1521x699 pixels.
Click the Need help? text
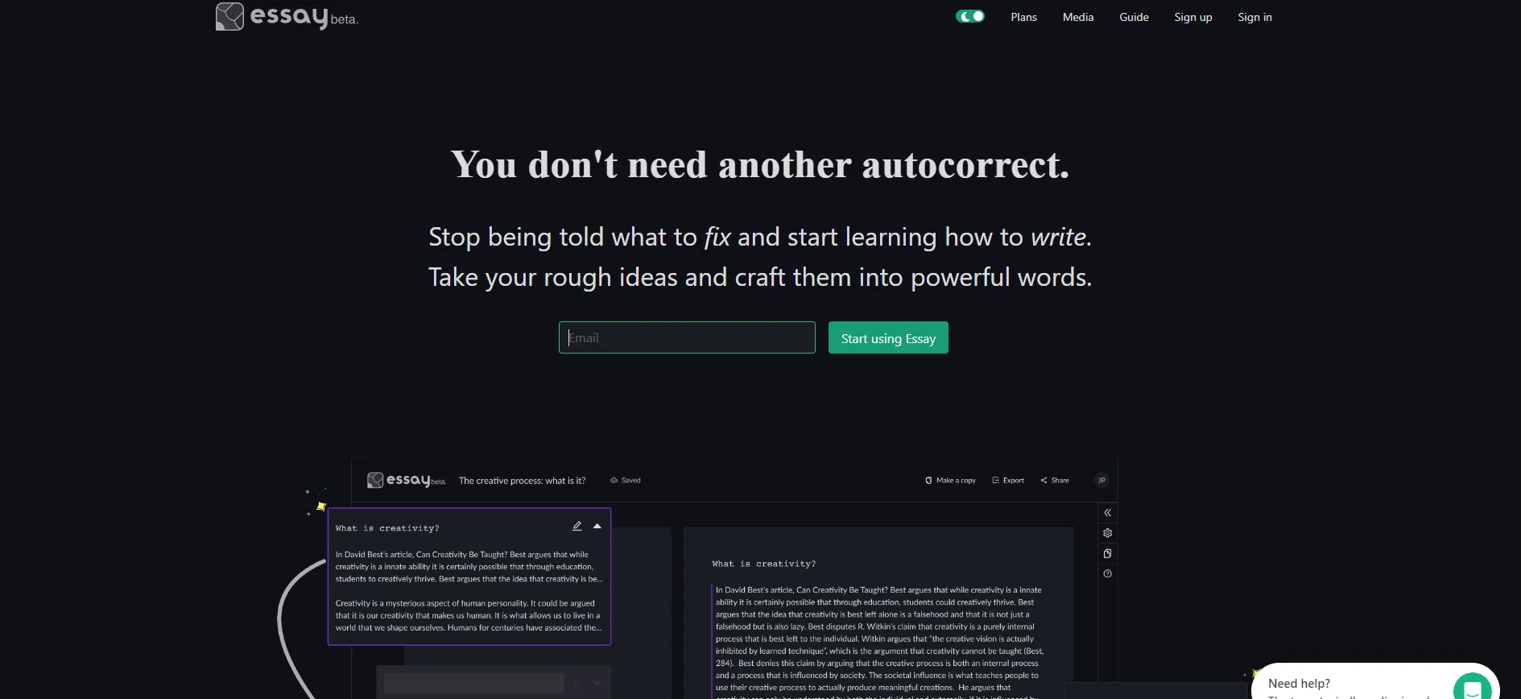[1299, 684]
